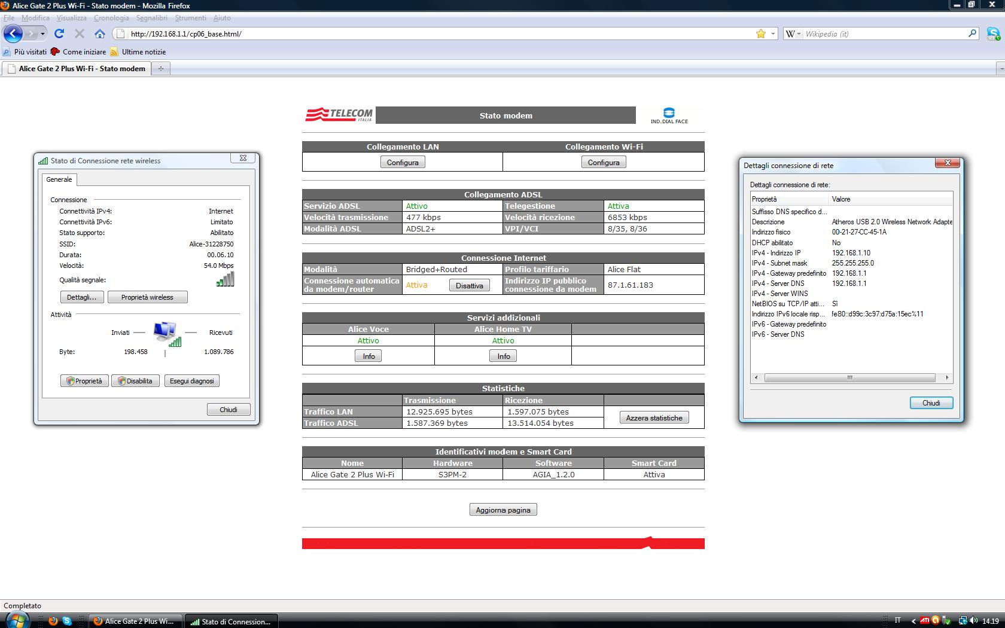Click Proprietà wireless button
Screen dimensions: 1005x628
(147, 297)
